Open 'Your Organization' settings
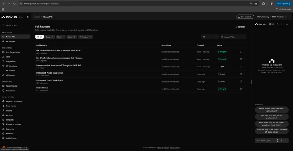 (x=15, y=52)
